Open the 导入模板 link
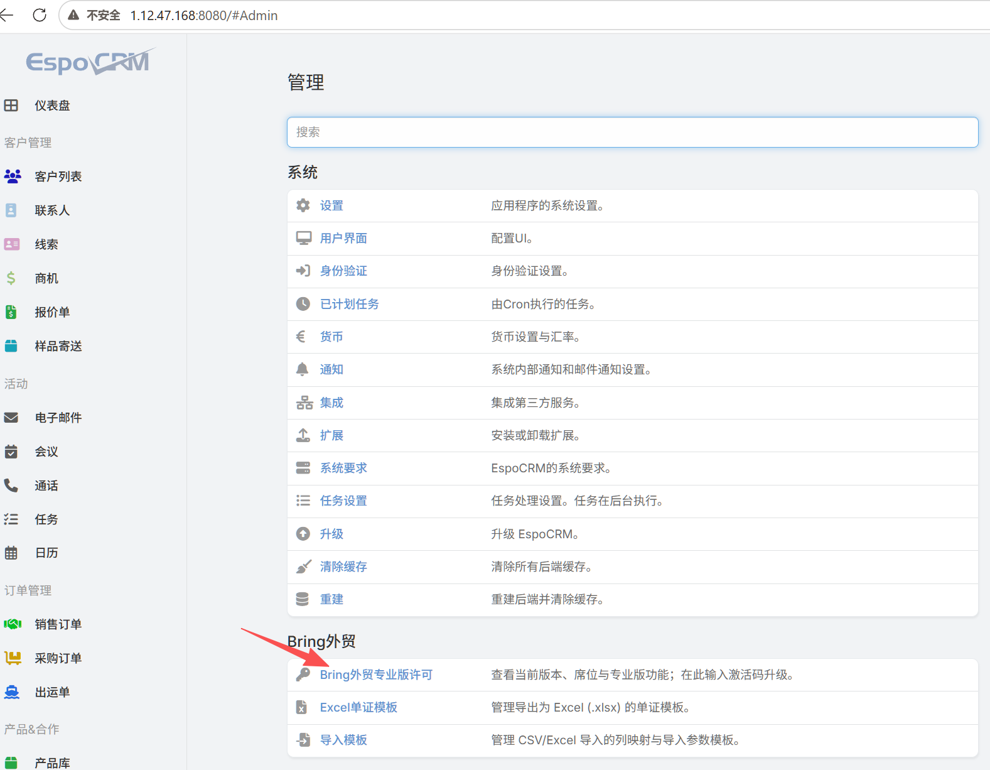 343,740
